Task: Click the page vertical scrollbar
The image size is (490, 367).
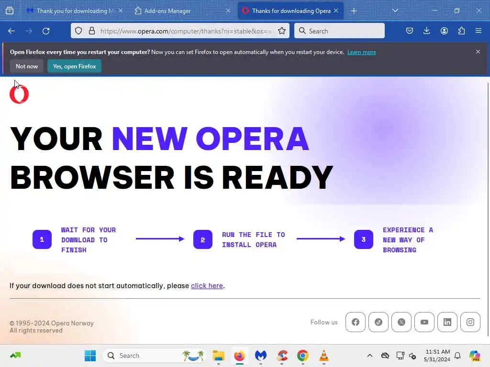Action: [x=488, y=209]
